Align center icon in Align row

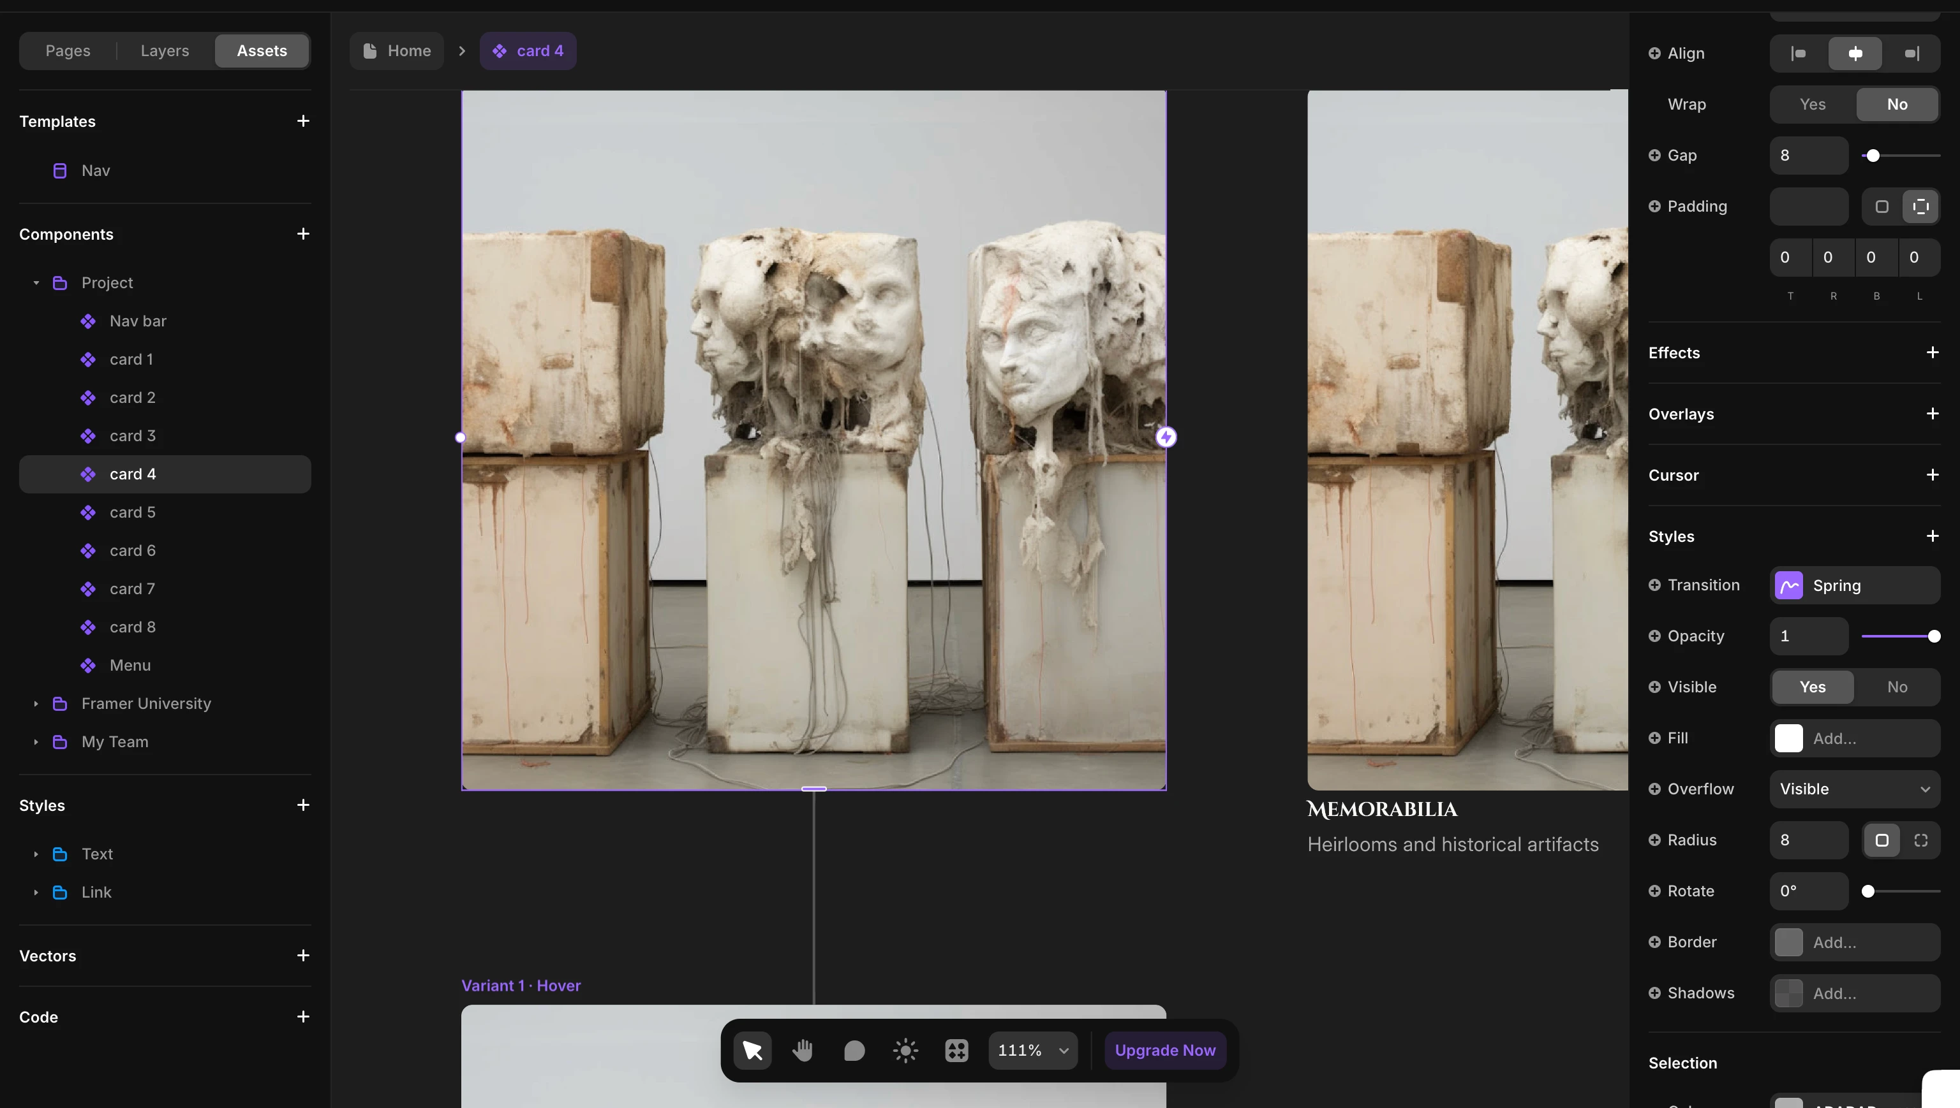(1855, 54)
